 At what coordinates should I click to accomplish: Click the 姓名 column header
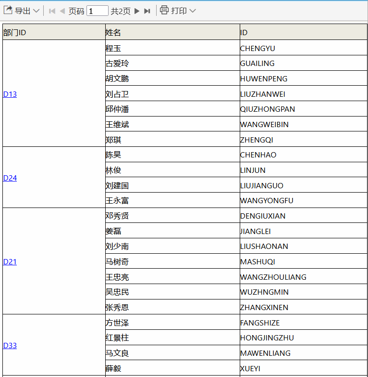(x=172, y=32)
